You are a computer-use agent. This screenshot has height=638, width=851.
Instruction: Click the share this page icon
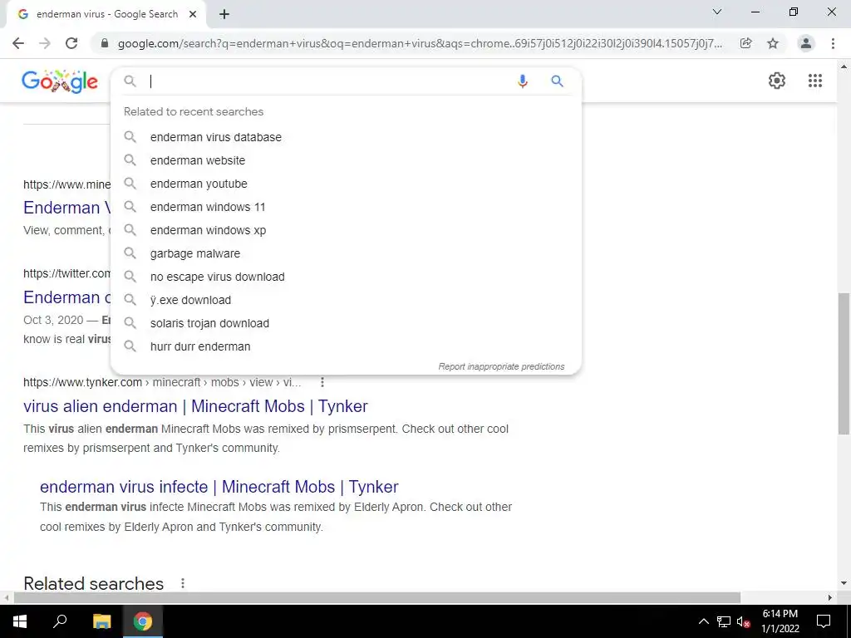click(746, 43)
